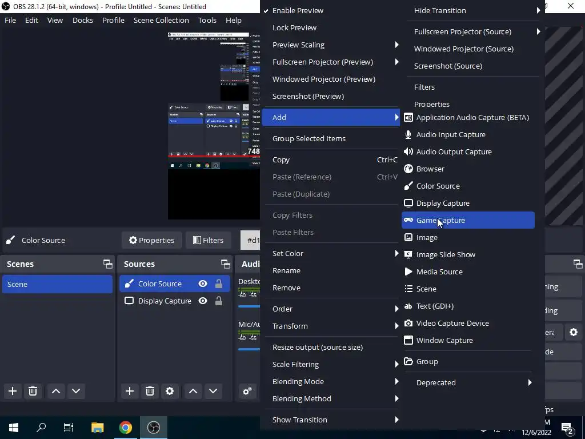585x439 pixels.
Task: Select Rename in context menu
Action: click(x=331, y=270)
